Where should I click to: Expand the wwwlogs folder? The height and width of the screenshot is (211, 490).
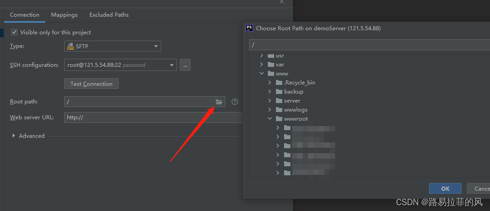coord(270,110)
